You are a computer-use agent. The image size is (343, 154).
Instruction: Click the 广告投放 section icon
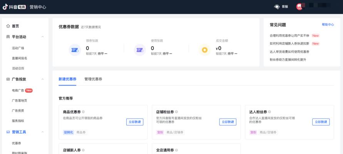pos(8,79)
